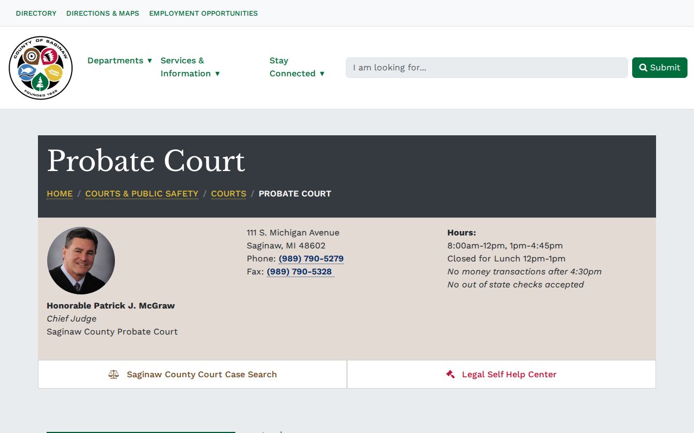
Task: Click the 'PROBATE COURT' current breadcrumb text
Action: pyautogui.click(x=295, y=194)
